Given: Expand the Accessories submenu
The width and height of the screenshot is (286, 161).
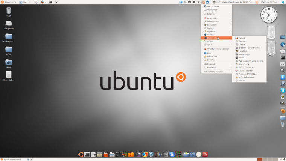Looking at the screenshot, I should tap(216, 18).
